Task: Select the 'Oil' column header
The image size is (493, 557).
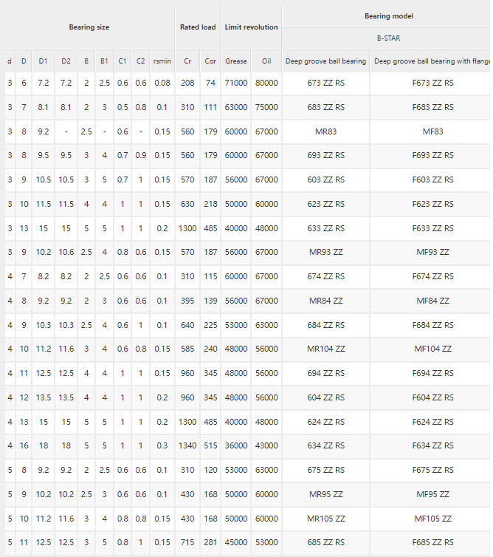Action: [266, 61]
